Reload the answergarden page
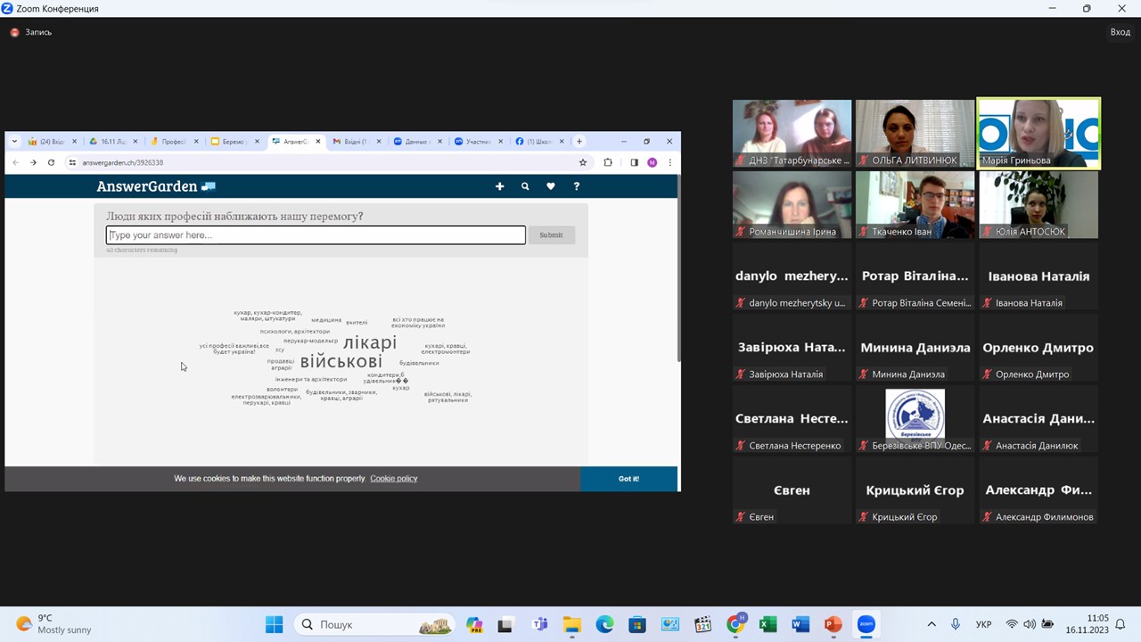 pos(51,162)
